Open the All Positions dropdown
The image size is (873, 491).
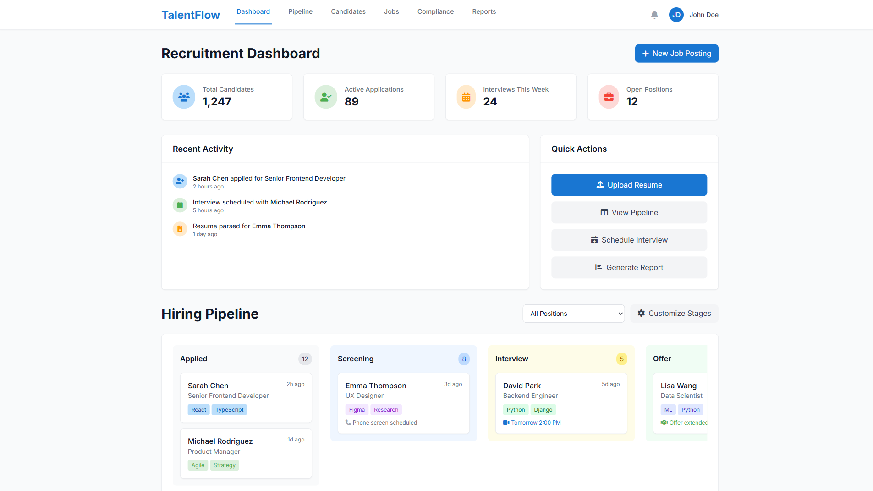[573, 313]
